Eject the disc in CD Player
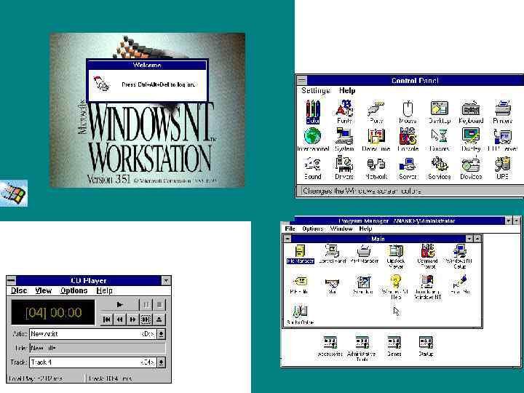 159,319
